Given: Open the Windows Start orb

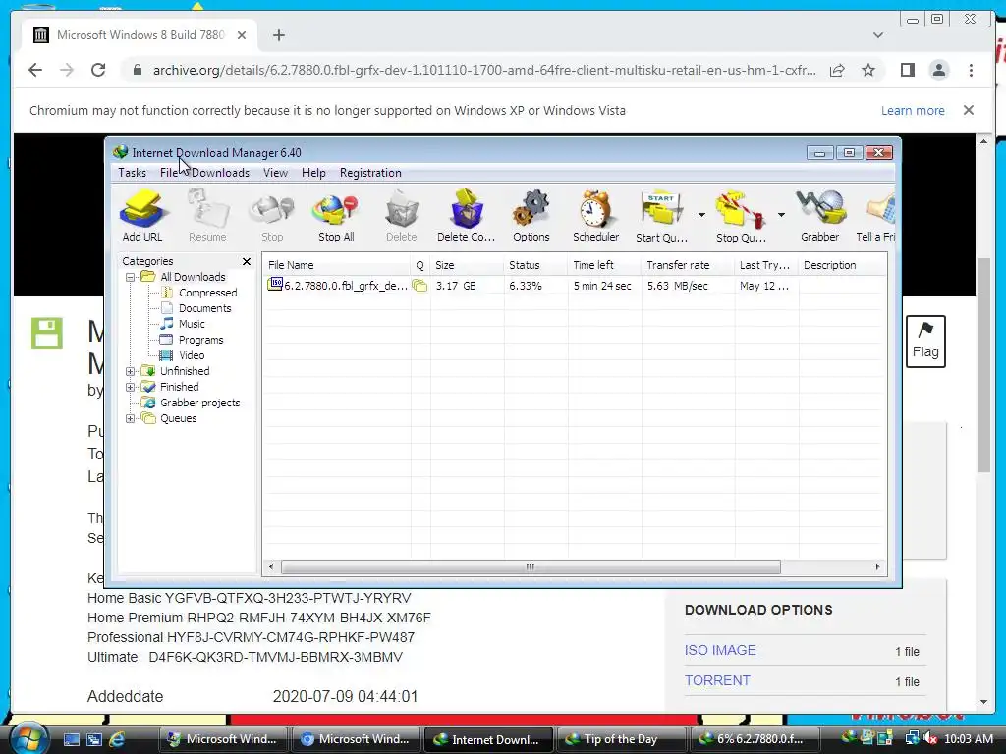Looking at the screenshot, I should click(28, 738).
